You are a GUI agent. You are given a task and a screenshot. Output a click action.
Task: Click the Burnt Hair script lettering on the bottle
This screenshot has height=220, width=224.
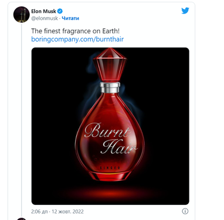click(110, 138)
